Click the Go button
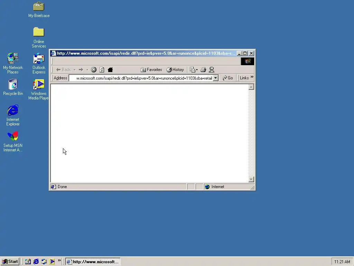Screen dimensions: 354x266 [227, 78]
